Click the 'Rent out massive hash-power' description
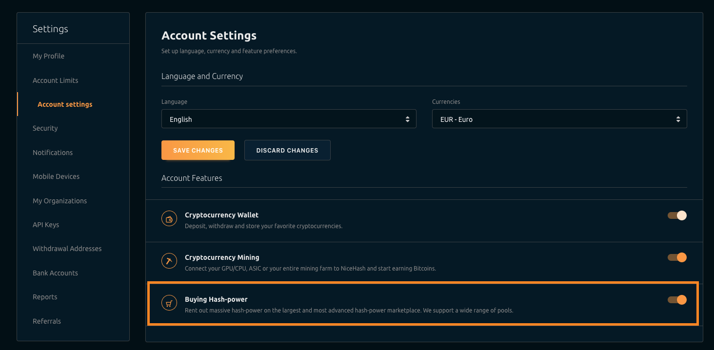 tap(349, 311)
